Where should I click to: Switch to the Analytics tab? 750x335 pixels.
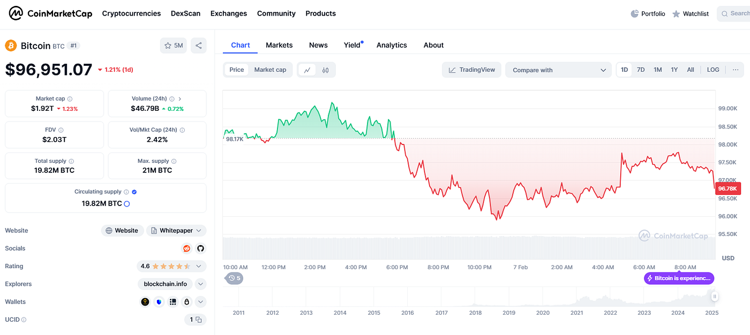coord(392,45)
